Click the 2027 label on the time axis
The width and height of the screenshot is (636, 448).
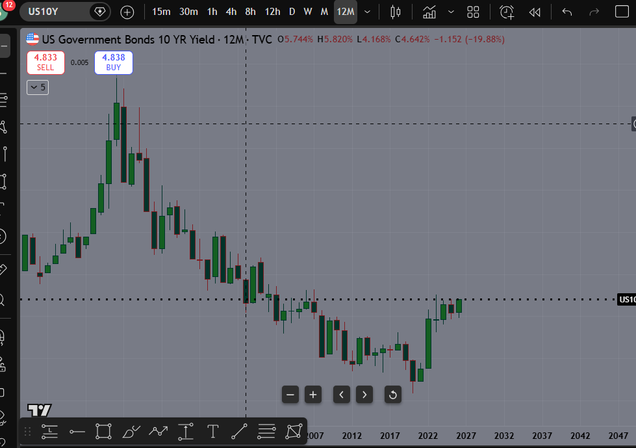[x=466, y=436]
